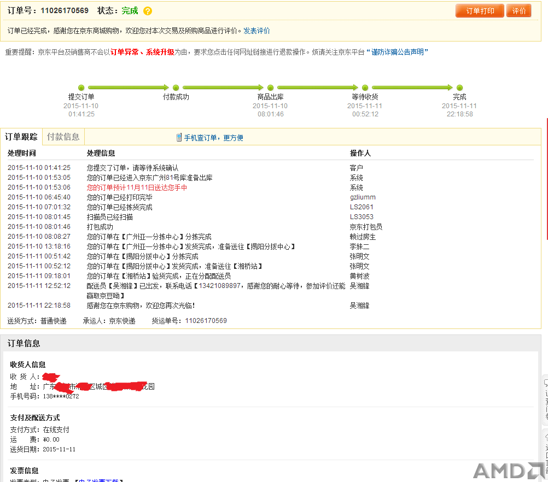
Task: Open the 发表评价 link
Action: 256,31
